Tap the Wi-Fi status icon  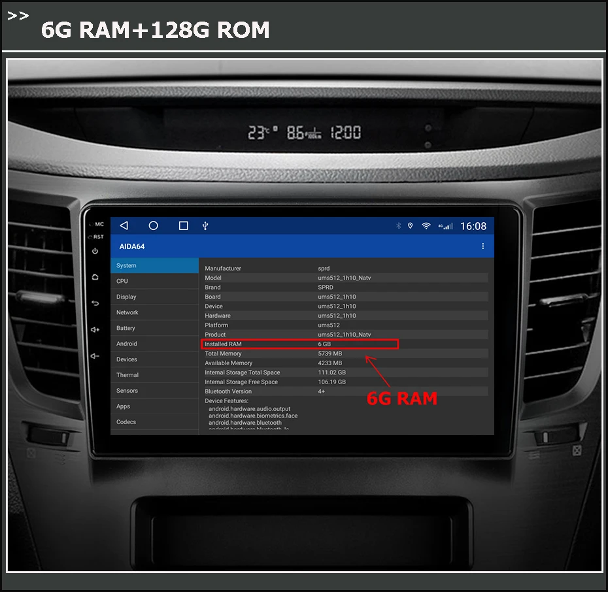(426, 226)
